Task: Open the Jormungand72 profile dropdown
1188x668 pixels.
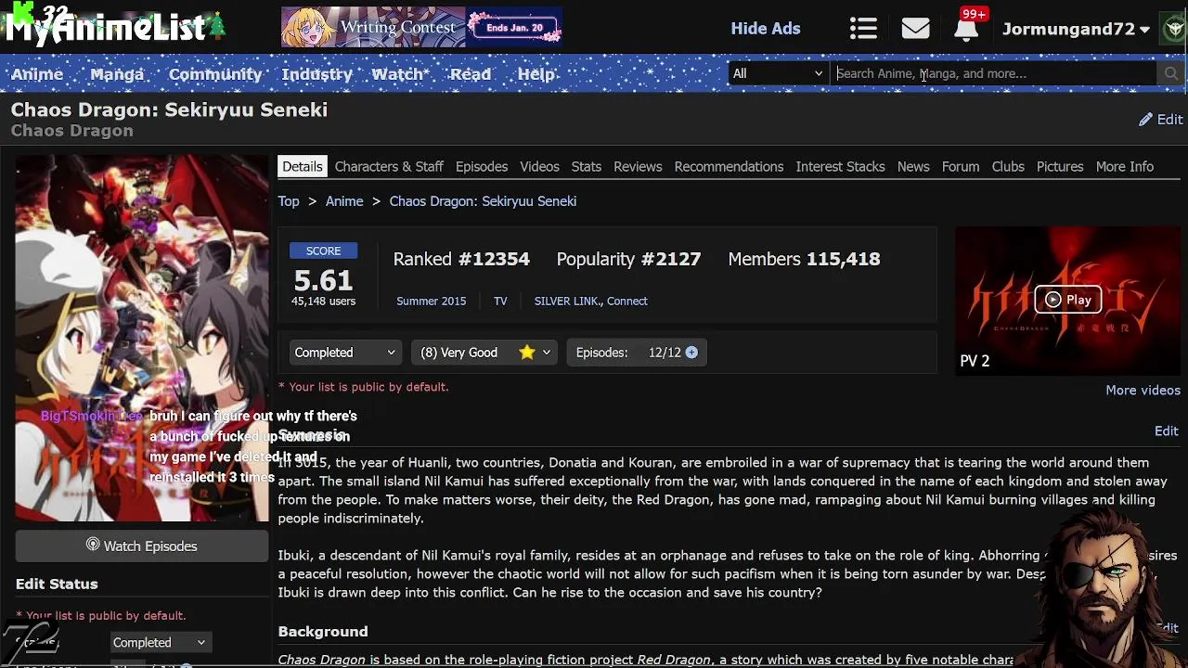Action: [1076, 29]
